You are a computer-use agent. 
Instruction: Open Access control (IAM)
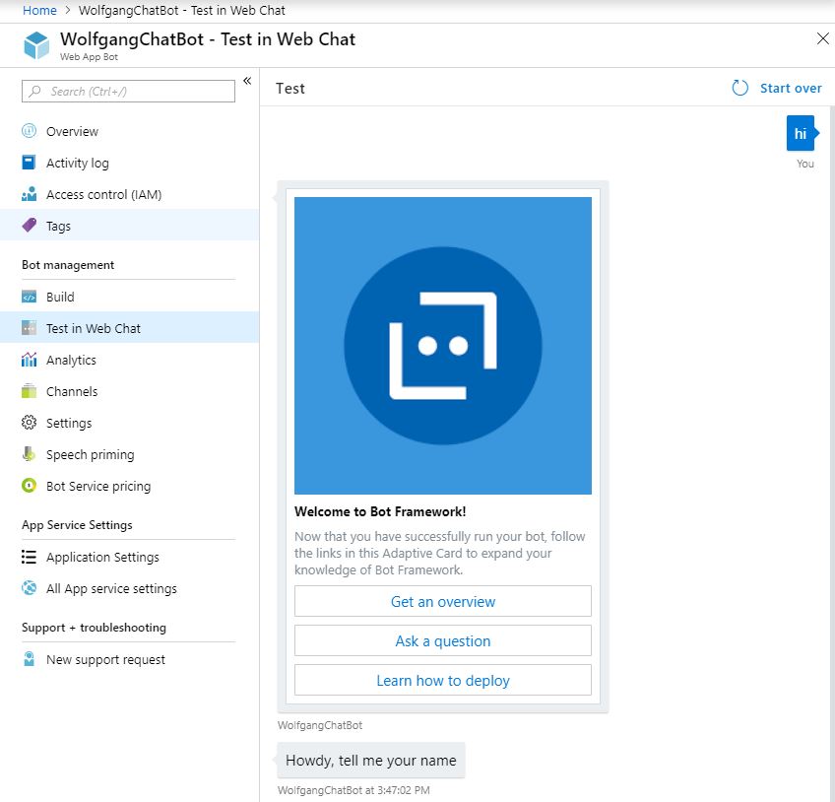(x=105, y=194)
